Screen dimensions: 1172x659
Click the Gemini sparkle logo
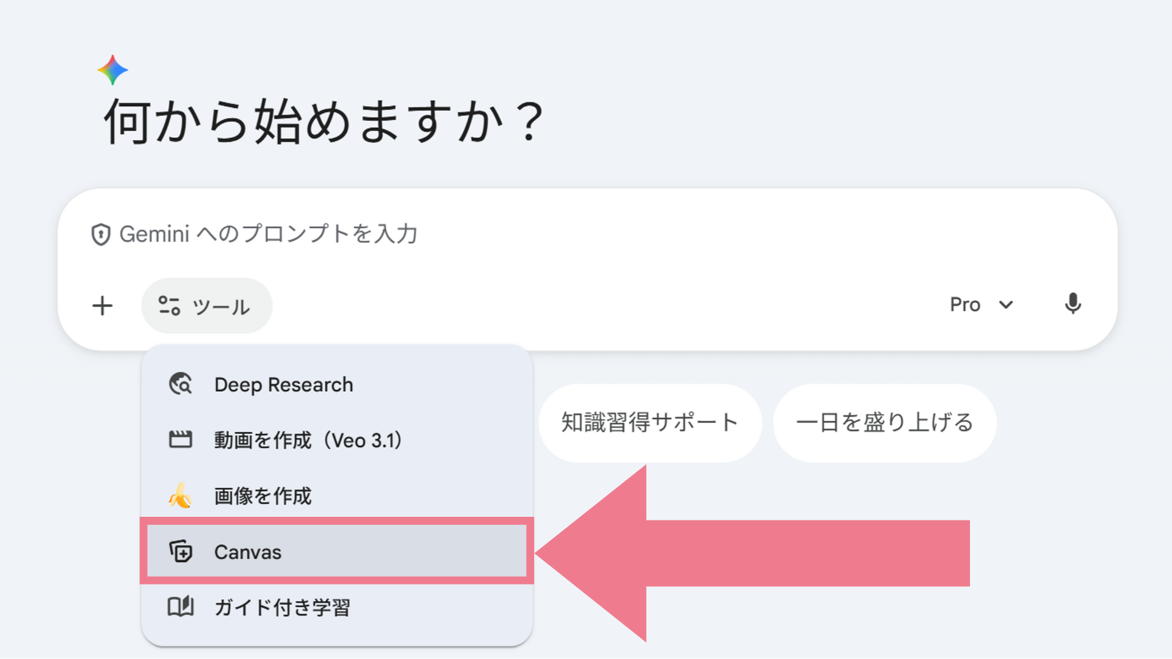coord(113,70)
